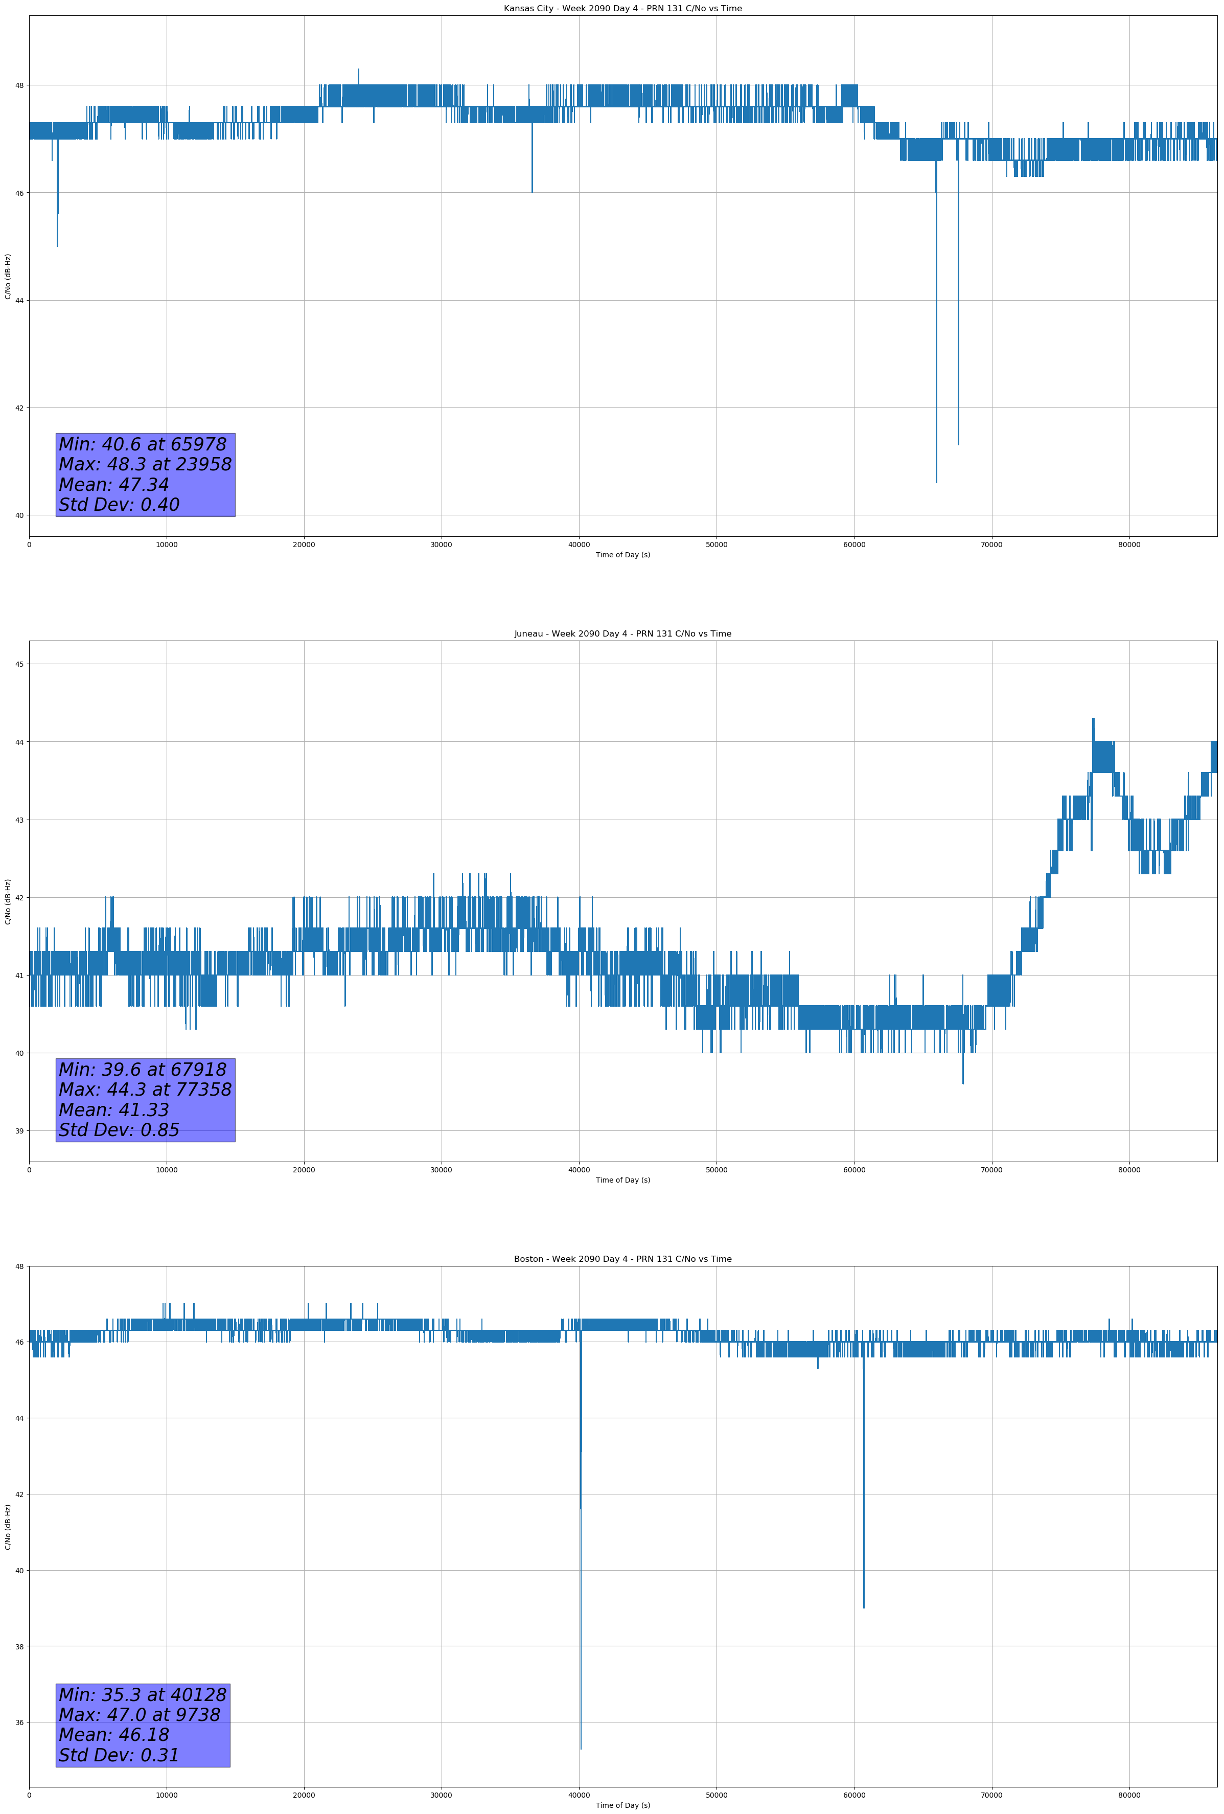Click the y-axis tick '36' on Boston plot
This screenshot has height=1814, width=1224.
pos(19,1722)
